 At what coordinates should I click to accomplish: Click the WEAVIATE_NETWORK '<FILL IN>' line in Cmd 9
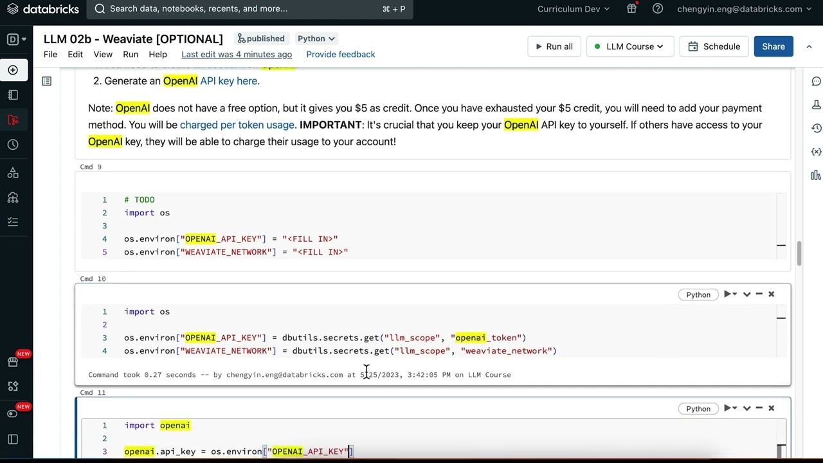click(236, 252)
